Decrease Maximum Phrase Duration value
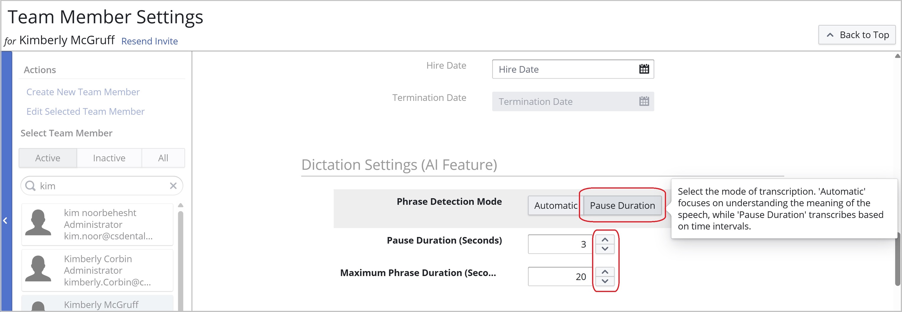Image resolution: width=902 pixels, height=312 pixels. tap(604, 281)
